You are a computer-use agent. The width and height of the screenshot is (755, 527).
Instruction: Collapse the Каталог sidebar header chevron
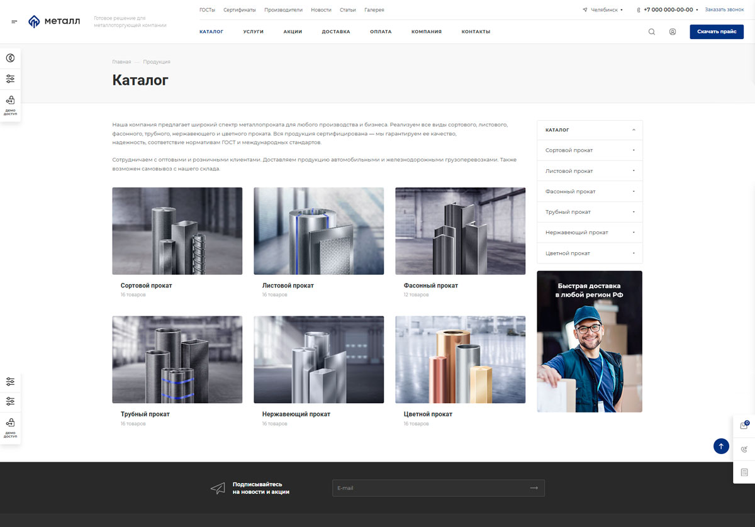click(x=634, y=130)
